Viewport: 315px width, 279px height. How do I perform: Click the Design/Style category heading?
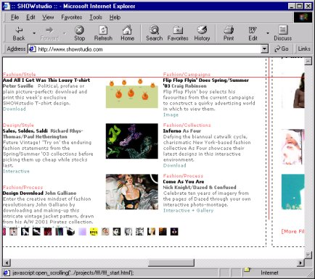click(x=18, y=125)
